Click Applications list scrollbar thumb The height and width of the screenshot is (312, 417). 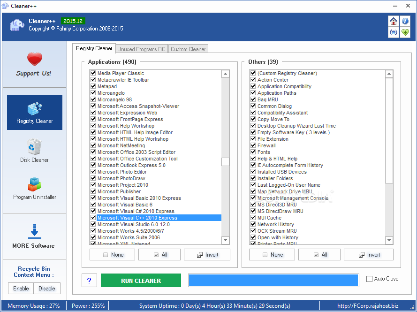[225, 162]
